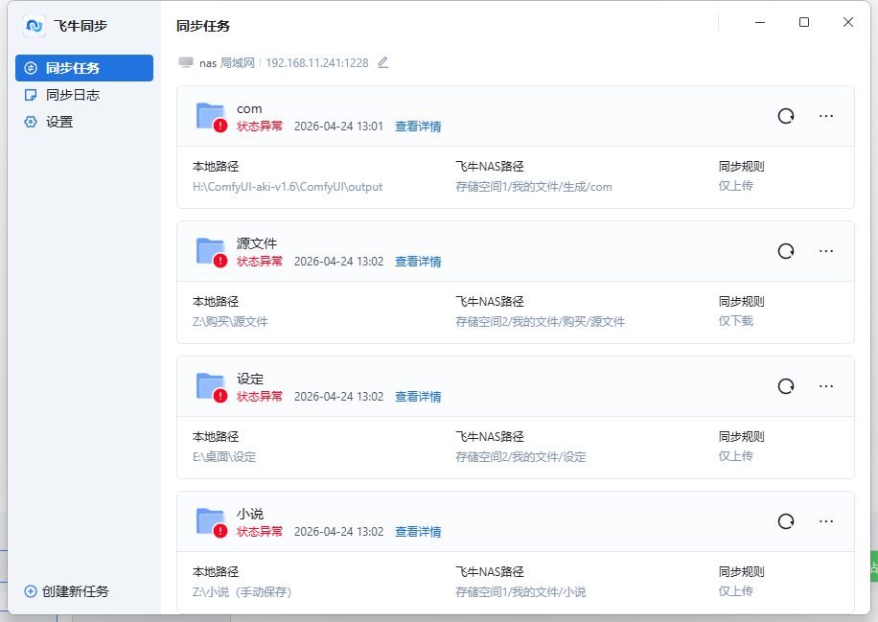Click the 小说 task name
The height and width of the screenshot is (622, 878).
250,514
